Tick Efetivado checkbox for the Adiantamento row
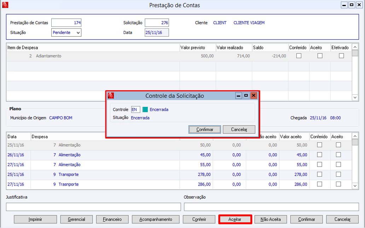The width and height of the screenshot is (365, 228). tap(341, 56)
